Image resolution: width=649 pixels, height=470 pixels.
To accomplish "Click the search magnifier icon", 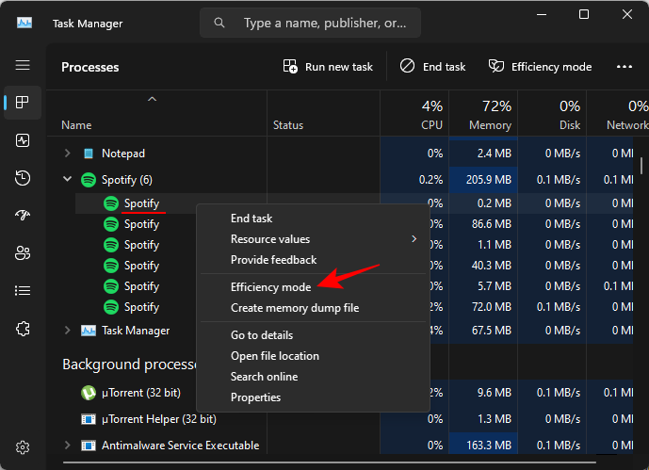I will coord(219,23).
